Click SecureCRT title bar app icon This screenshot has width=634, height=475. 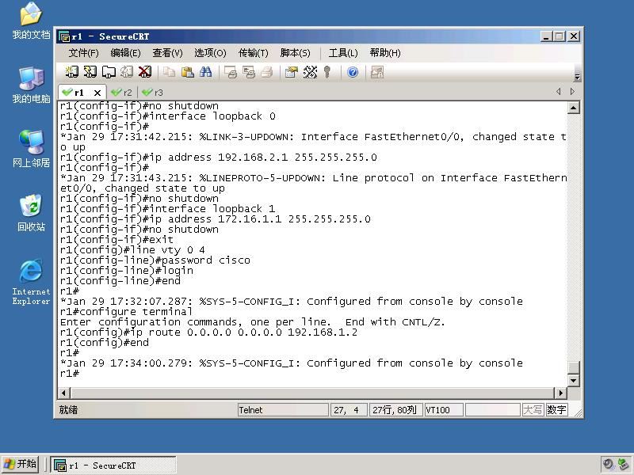64,36
